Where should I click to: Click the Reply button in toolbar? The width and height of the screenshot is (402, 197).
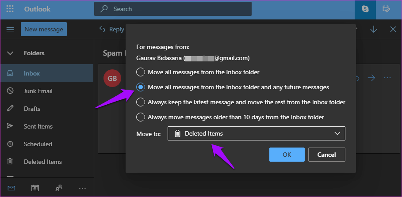(112, 29)
